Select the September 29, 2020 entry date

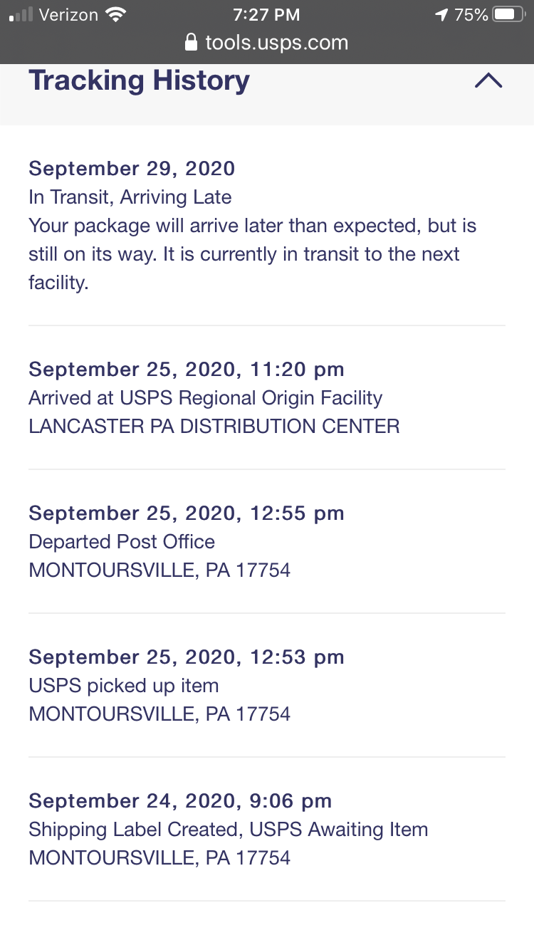(132, 169)
